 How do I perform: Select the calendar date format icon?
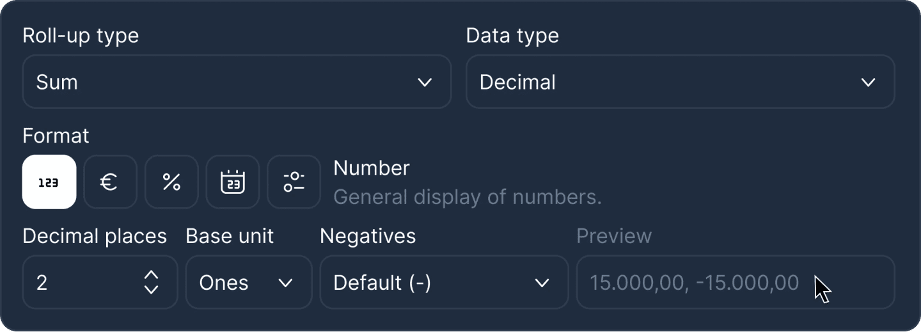click(x=232, y=182)
